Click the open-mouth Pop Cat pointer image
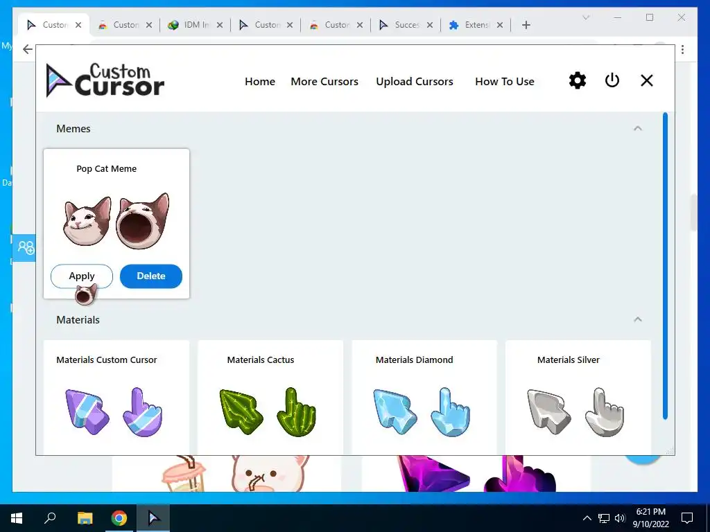Viewport: 710px width, 532px height. [143, 221]
